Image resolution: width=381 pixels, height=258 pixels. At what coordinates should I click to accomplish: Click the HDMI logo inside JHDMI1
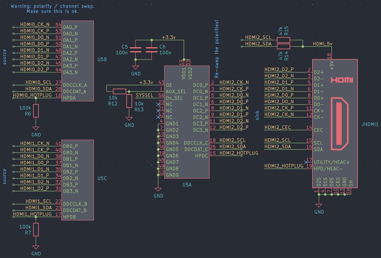(x=342, y=80)
